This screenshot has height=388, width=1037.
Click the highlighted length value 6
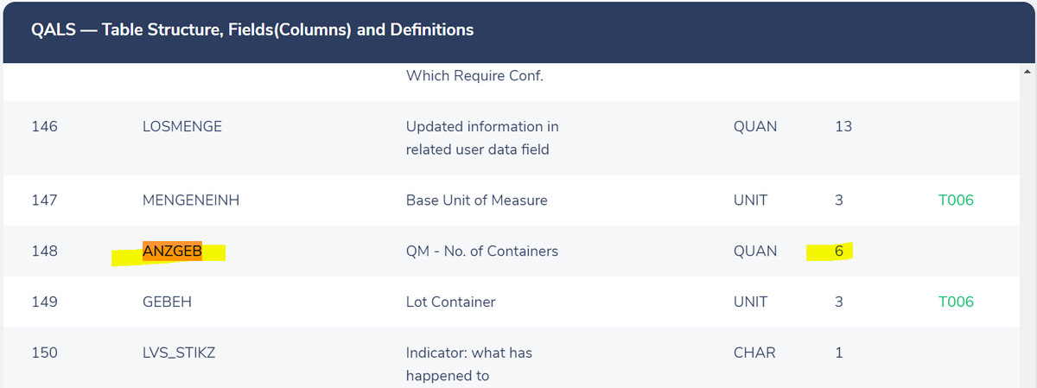point(839,251)
